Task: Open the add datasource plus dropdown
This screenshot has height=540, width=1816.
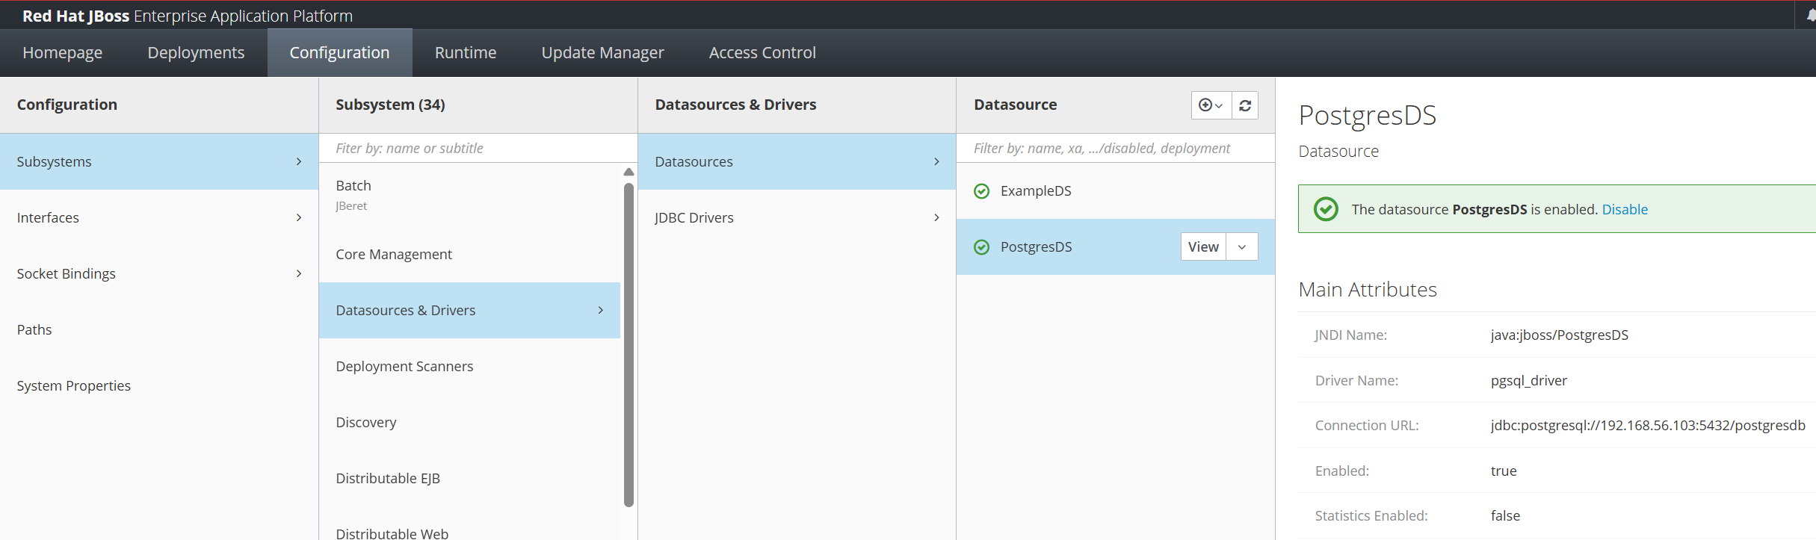Action: (1211, 105)
